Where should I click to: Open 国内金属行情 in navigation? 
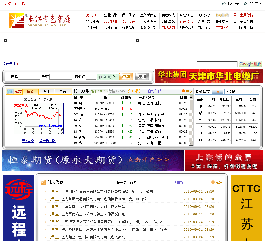pos(243,15)
